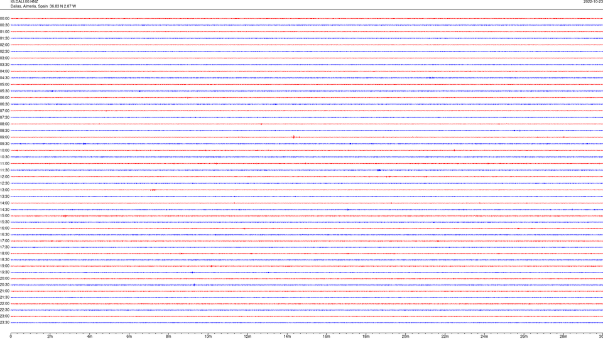Click the 07:00 row label
Screen dimensions: 603x339
coord(4,110)
